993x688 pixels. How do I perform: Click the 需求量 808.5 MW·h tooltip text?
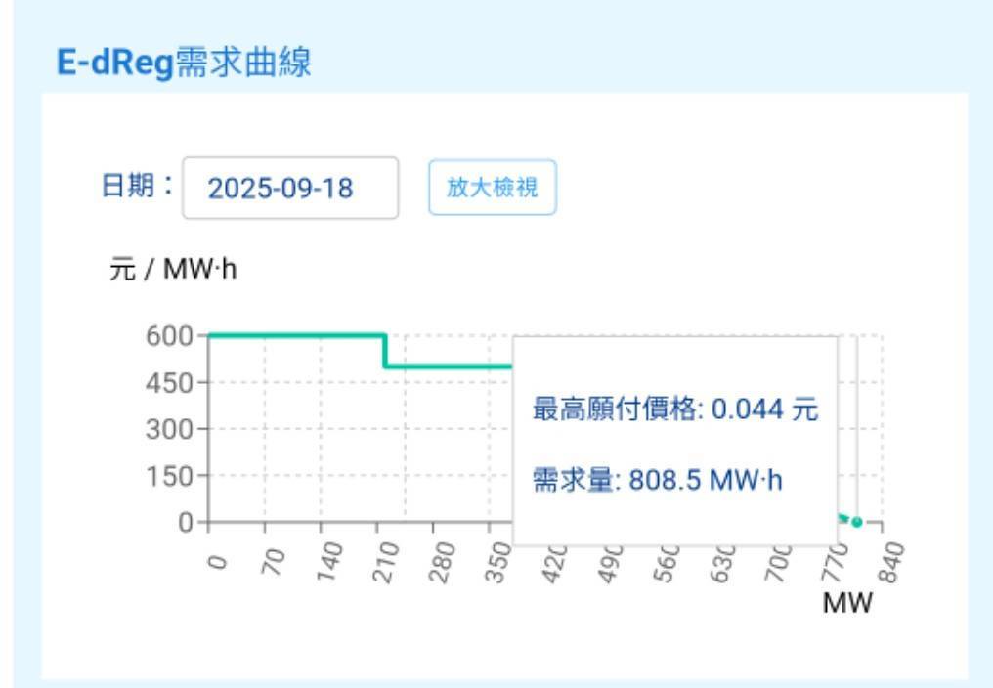[x=657, y=480]
